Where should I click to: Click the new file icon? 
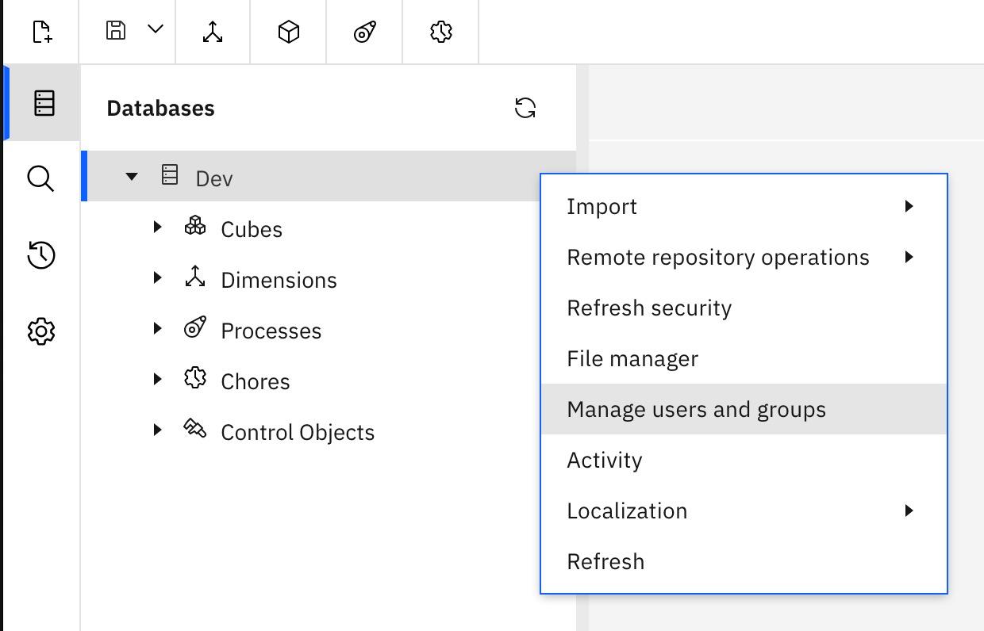tap(42, 32)
